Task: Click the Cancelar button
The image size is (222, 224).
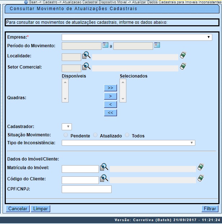Action: pos(18,208)
